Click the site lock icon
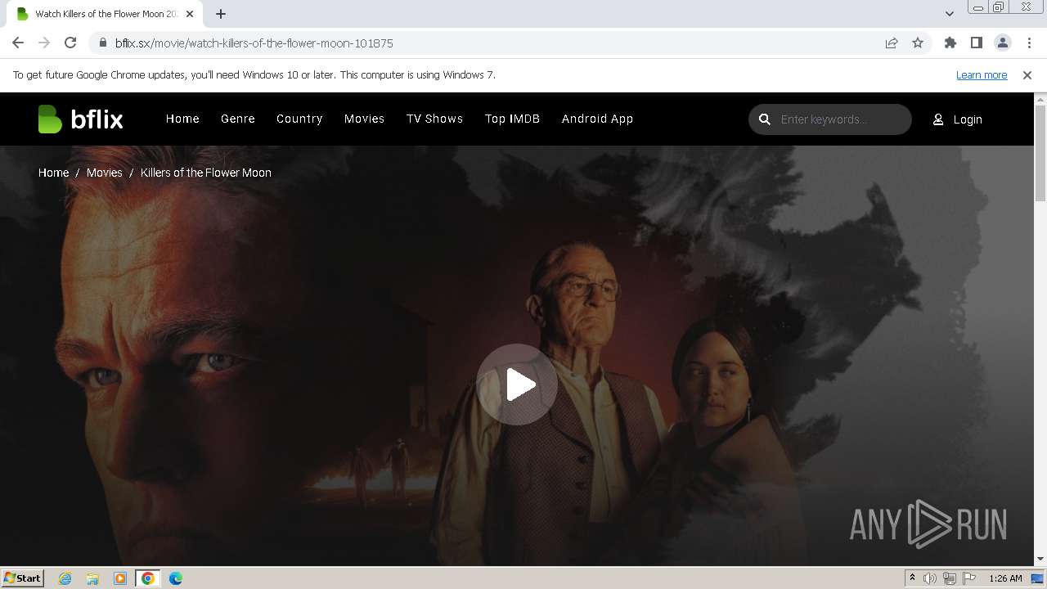 tap(103, 43)
